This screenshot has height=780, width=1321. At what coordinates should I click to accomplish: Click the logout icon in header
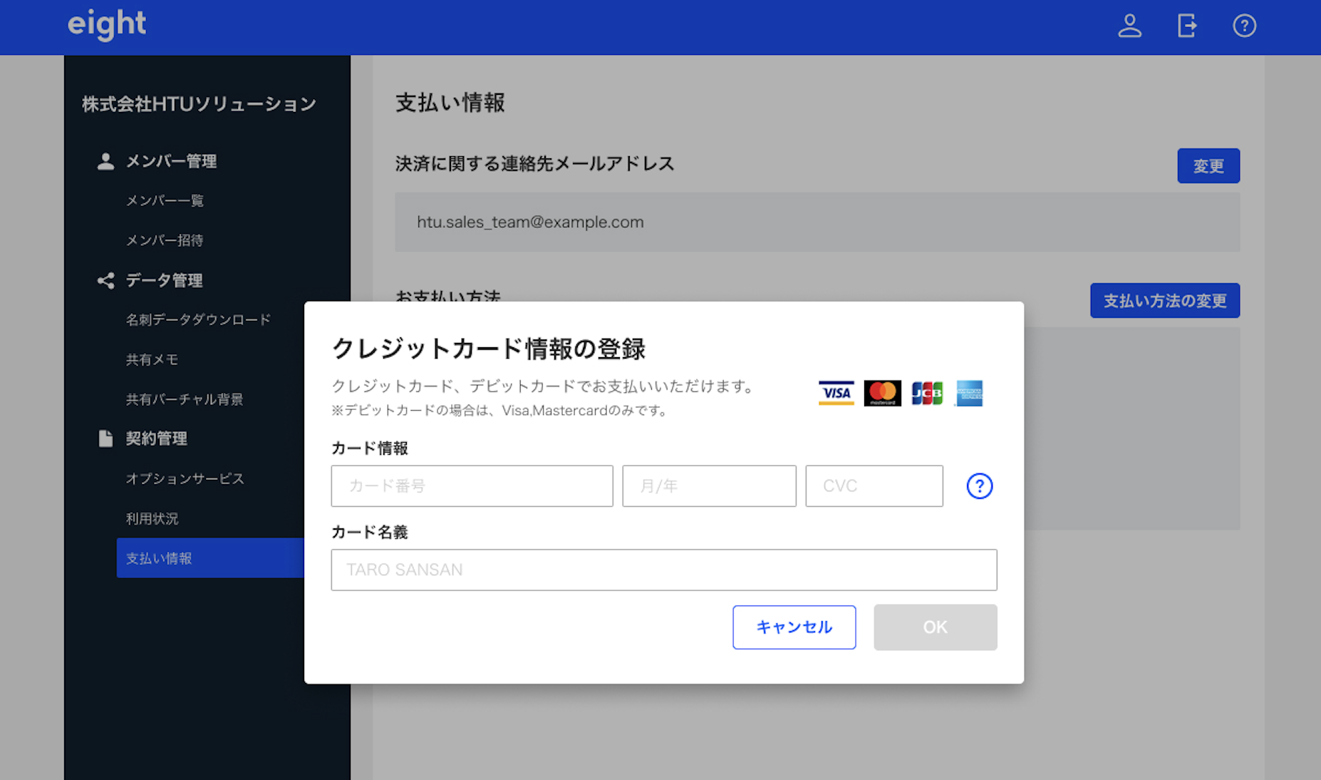1187,26
